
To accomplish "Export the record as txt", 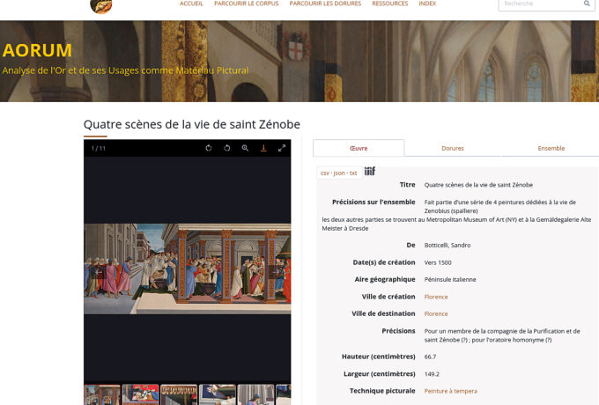I will [353, 173].
